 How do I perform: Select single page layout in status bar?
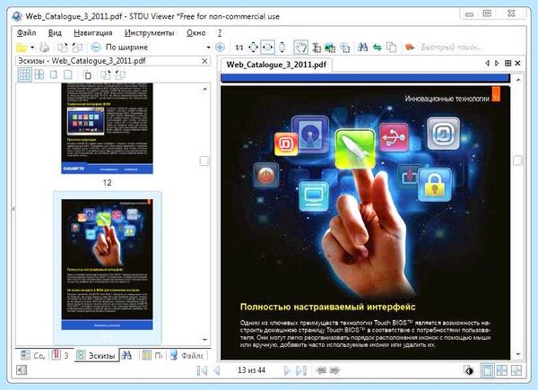coord(488,370)
